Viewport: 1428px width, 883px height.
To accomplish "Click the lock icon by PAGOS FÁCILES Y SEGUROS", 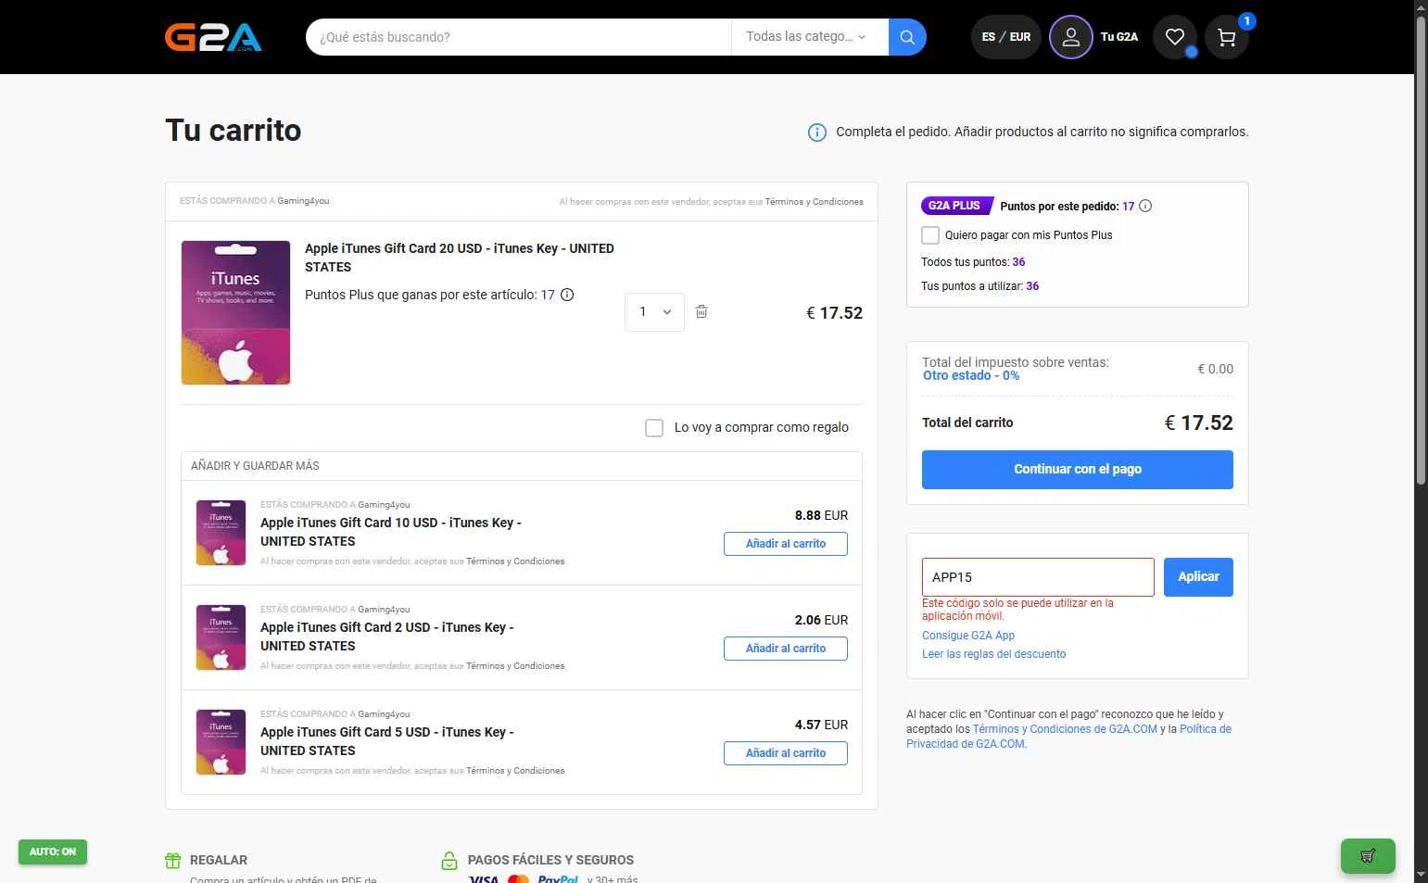I will click(449, 861).
